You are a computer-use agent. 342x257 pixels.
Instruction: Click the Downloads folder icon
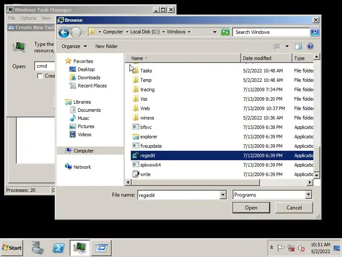pyautogui.click(x=72, y=78)
